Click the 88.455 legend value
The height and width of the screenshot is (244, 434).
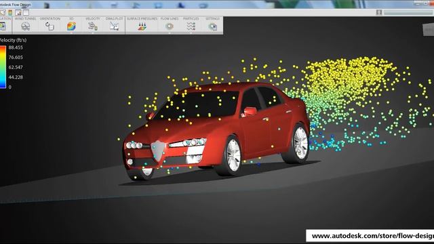pos(16,47)
